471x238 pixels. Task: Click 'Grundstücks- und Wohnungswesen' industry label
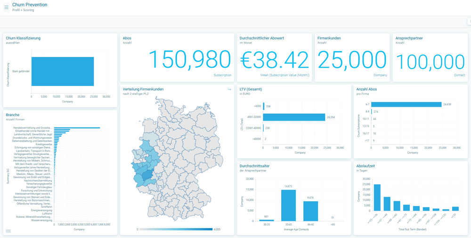[x=32, y=138]
